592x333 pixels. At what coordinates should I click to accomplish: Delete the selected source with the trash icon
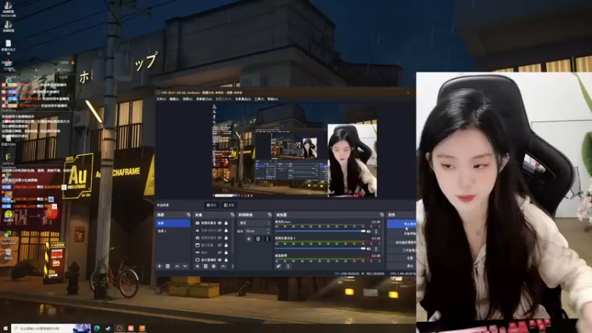pos(206,266)
